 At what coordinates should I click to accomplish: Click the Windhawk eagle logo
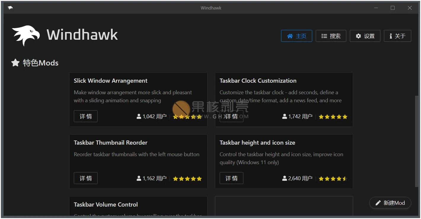(x=26, y=35)
